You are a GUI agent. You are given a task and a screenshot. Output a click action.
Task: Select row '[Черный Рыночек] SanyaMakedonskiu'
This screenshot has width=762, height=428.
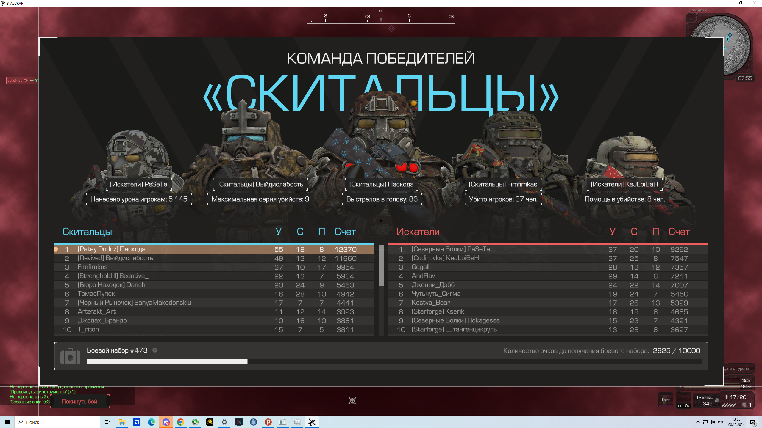point(214,303)
